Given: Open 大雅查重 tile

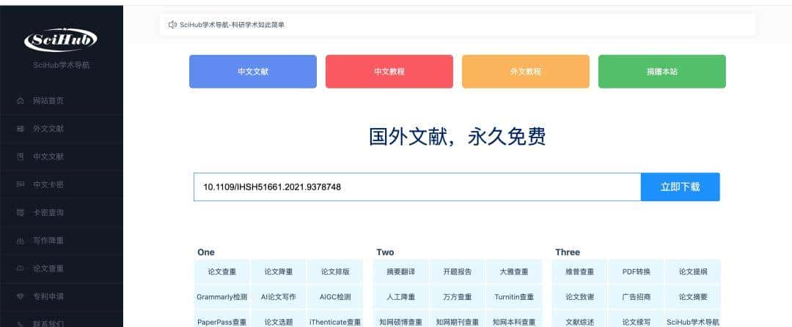Looking at the screenshot, I should (514, 271).
